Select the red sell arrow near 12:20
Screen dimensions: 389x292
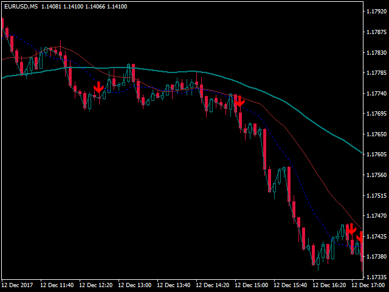(98, 87)
